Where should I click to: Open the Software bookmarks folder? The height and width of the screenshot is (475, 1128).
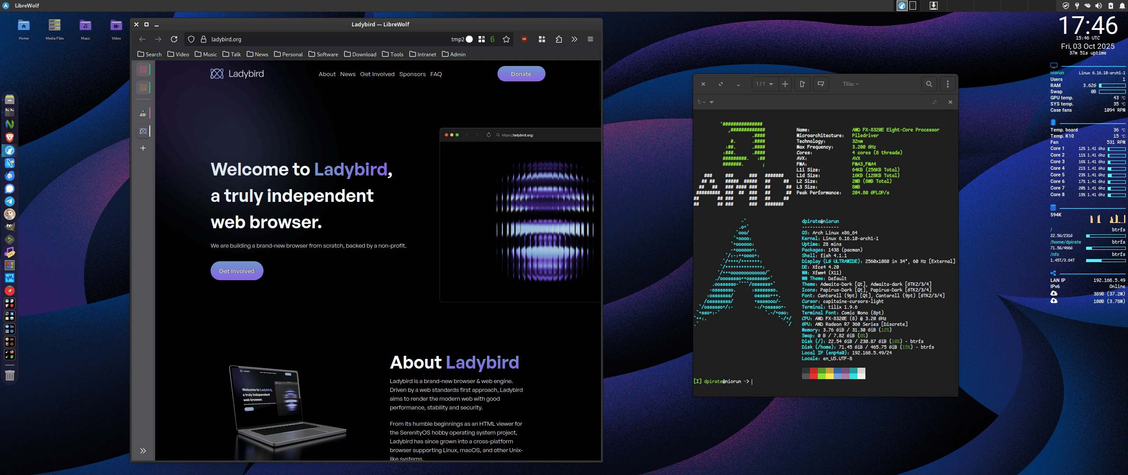(x=323, y=54)
